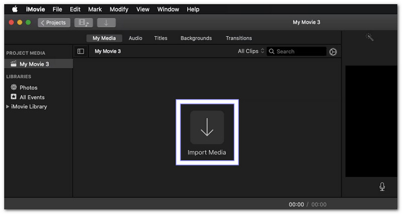Select Photos library in sidebar
This screenshot has height=214, width=402.
[x=28, y=88]
